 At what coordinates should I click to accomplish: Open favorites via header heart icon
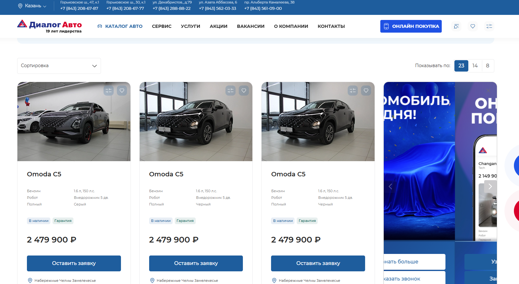(x=473, y=26)
